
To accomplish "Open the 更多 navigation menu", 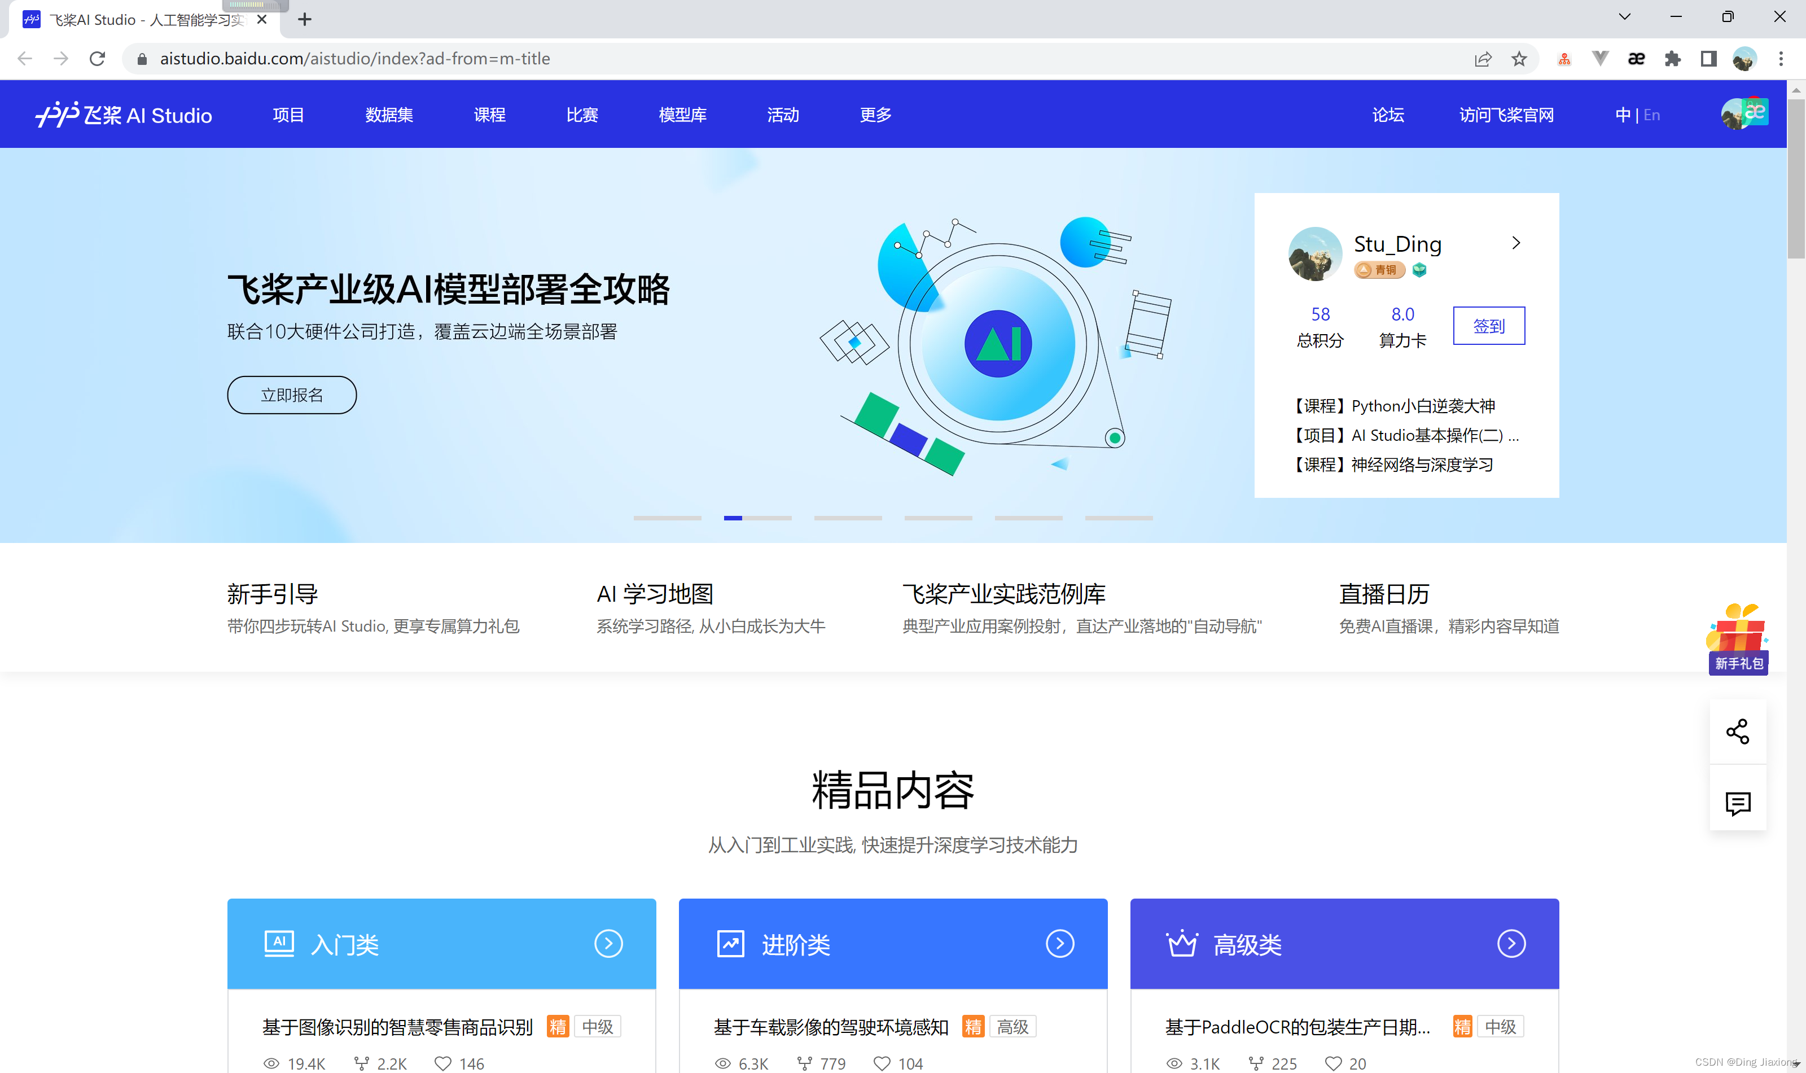I will [x=875, y=114].
